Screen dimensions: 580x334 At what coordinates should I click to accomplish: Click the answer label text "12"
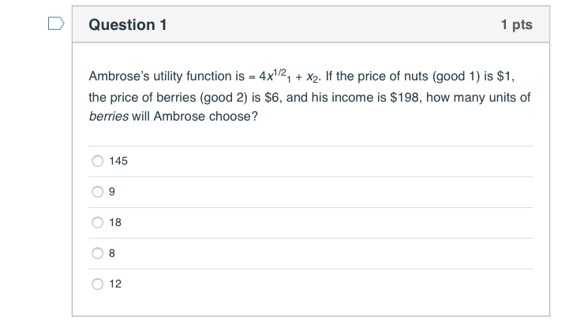click(x=115, y=284)
